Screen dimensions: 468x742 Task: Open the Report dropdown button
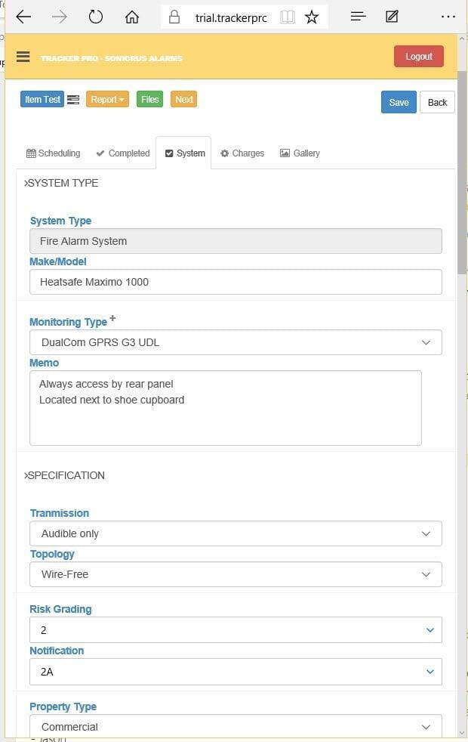click(x=107, y=100)
